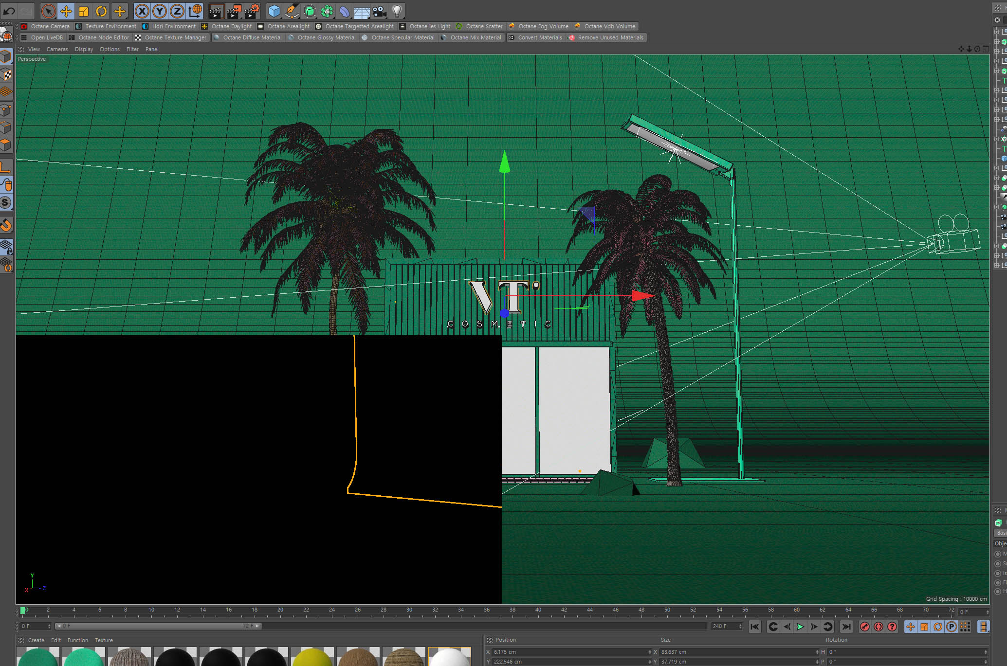The image size is (1007, 666).
Task: Click the Record Active Objects key icon
Action: [865, 627]
